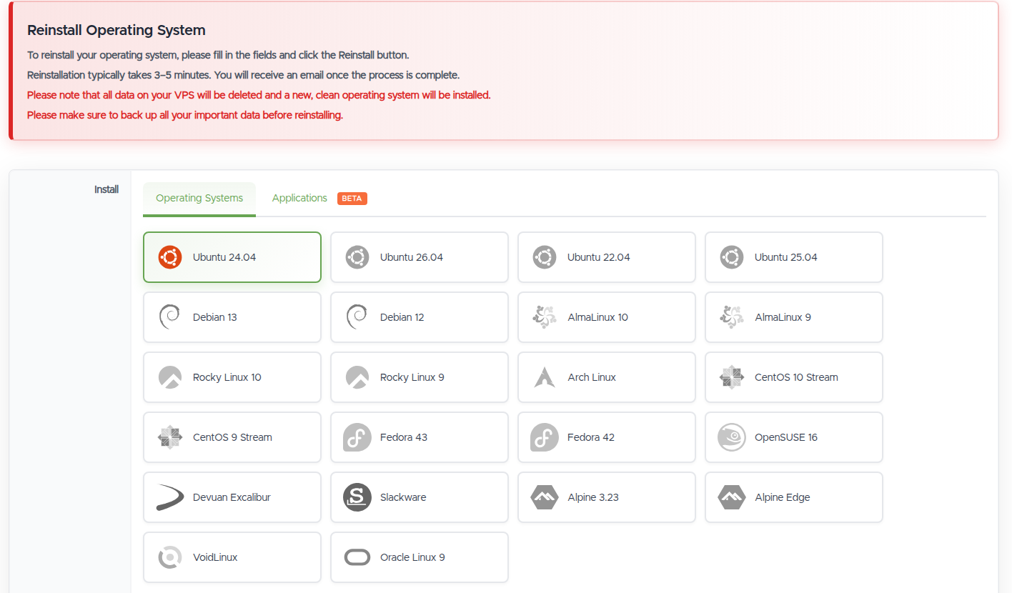This screenshot has height=593, width=1012.
Task: Select the Alpine 3.23 option card
Action: coord(607,497)
